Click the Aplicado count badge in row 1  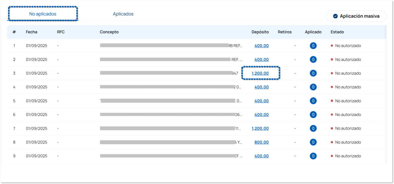pos(313,46)
